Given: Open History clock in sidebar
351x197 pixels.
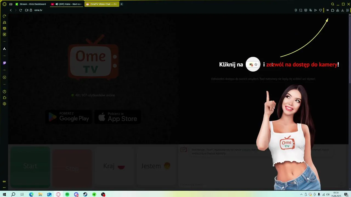Looking at the screenshot, I should 4,92.
